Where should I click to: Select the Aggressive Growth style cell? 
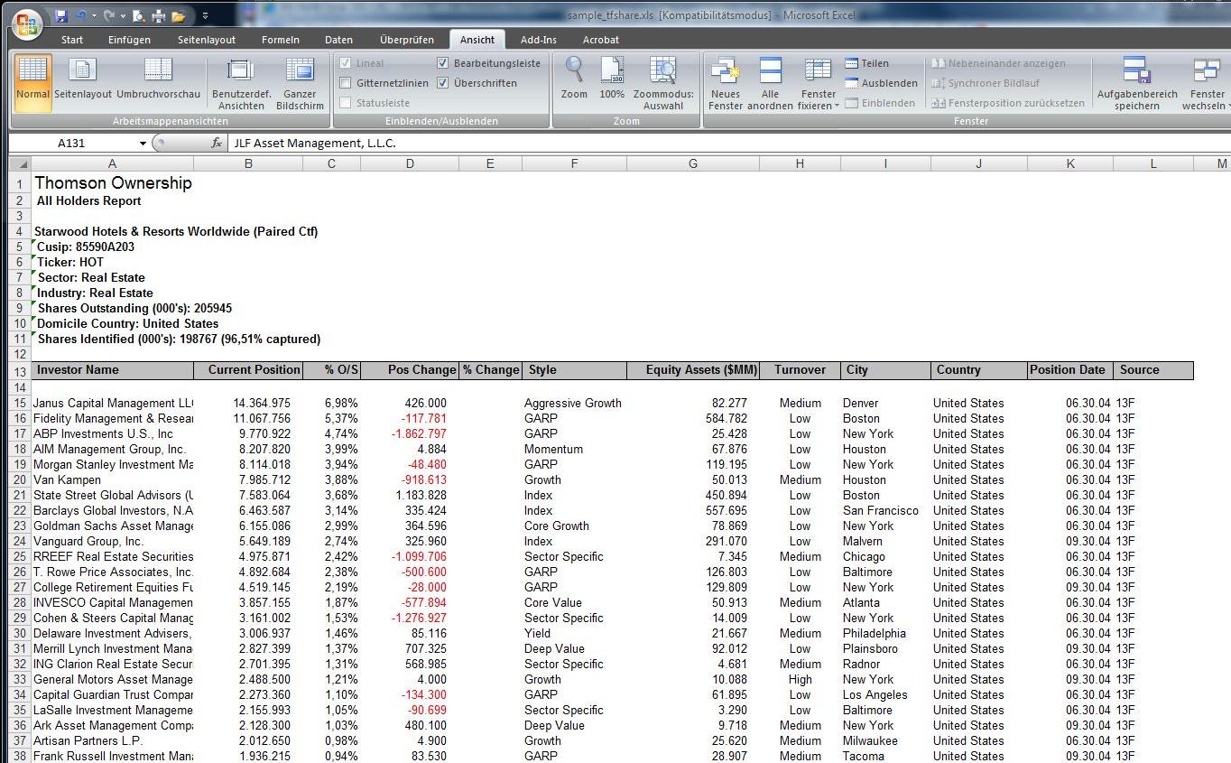coord(574,403)
